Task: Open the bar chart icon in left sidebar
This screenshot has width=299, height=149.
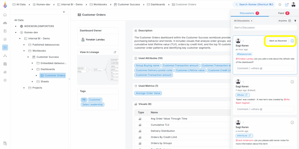Action: click(5, 72)
